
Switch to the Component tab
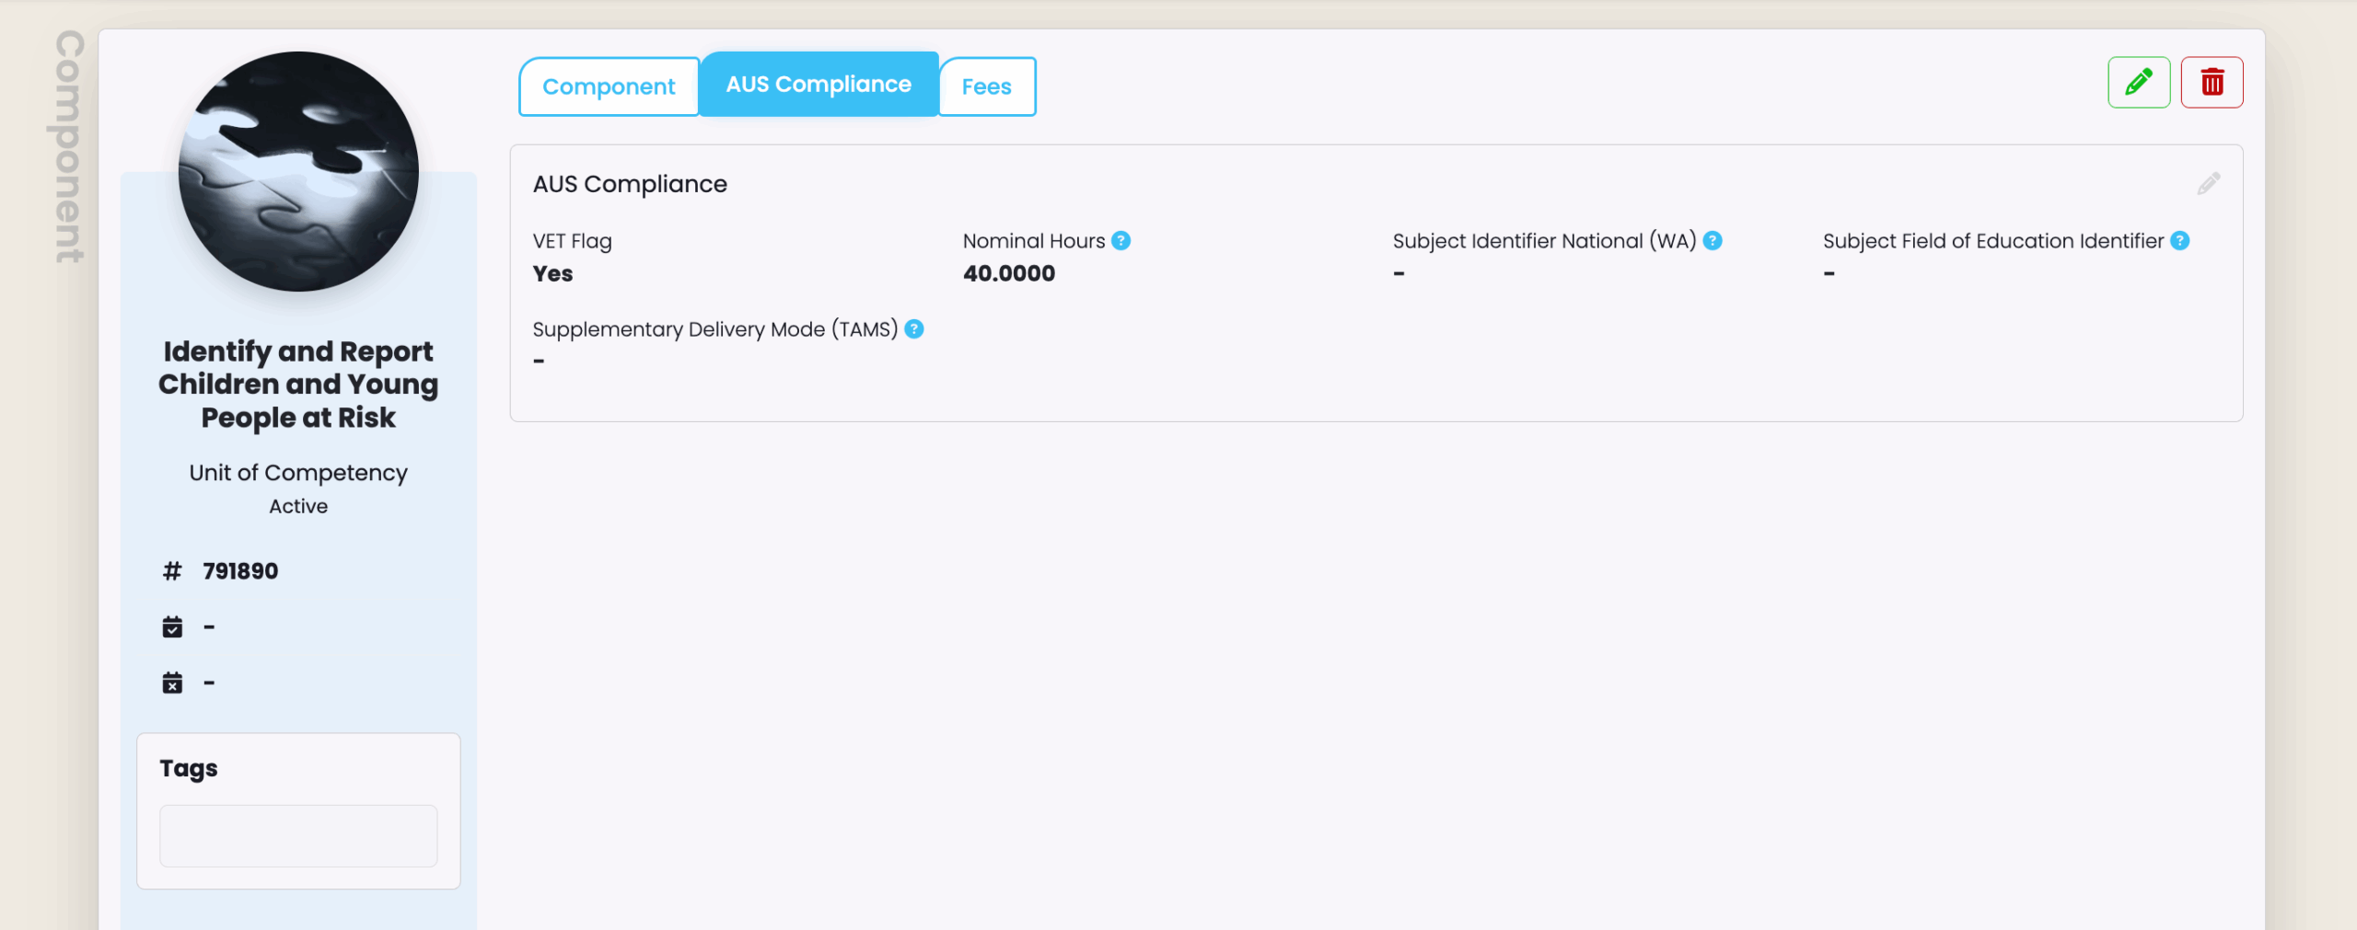[609, 86]
